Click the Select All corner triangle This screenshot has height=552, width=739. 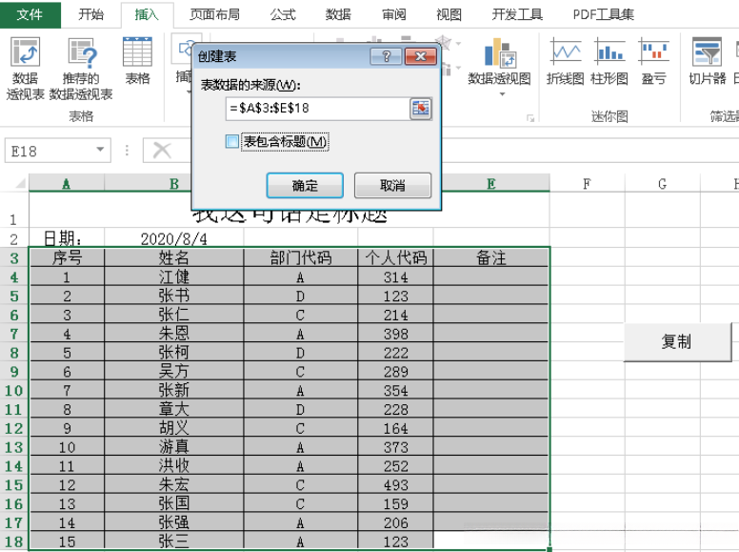(x=20, y=183)
